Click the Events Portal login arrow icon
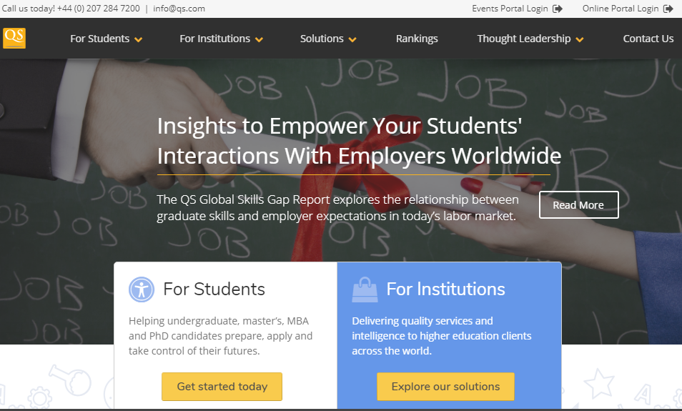682x411 pixels. (x=558, y=9)
